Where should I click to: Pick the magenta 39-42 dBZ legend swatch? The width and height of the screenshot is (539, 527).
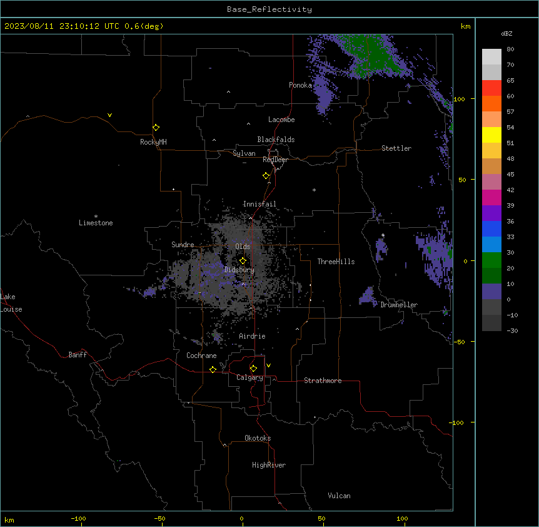coord(491,197)
